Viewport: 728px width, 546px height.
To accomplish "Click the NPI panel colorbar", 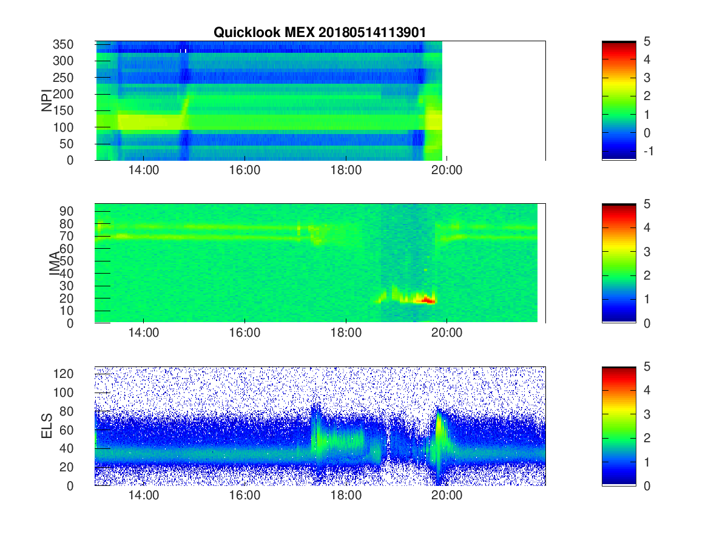I will [x=619, y=101].
